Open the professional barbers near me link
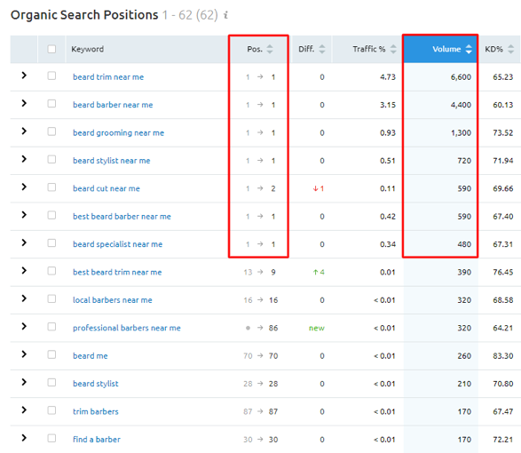Viewport: 521px width, 453px height. (x=127, y=328)
